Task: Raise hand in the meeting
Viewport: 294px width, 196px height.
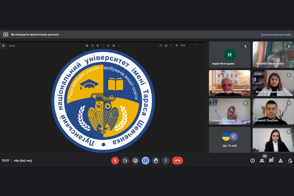Action: click(x=156, y=160)
